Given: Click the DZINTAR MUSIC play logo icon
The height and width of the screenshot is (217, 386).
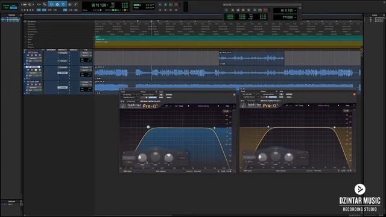Looking at the screenshot, I should click(359, 189).
